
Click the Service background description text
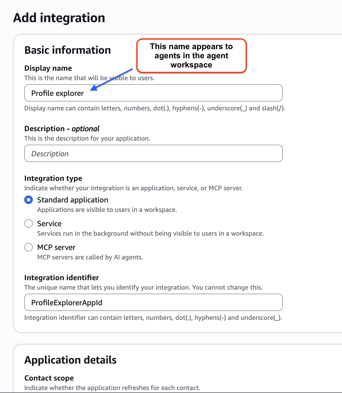(x=151, y=233)
